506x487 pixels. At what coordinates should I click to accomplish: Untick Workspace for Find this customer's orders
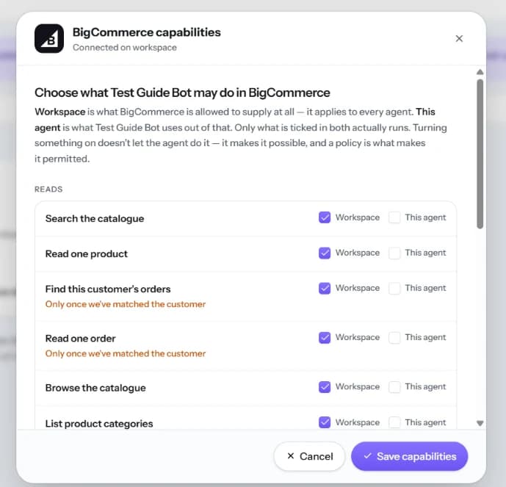coord(325,288)
